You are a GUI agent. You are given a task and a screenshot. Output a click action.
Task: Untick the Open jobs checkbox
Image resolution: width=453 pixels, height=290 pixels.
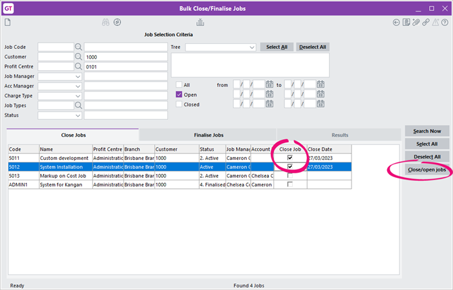click(180, 94)
